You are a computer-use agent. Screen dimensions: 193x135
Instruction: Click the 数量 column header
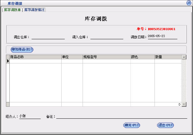[x=168, y=57]
